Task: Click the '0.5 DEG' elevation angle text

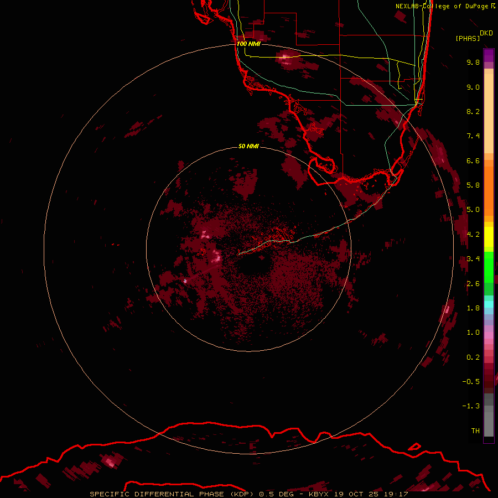Action: [x=276, y=494]
